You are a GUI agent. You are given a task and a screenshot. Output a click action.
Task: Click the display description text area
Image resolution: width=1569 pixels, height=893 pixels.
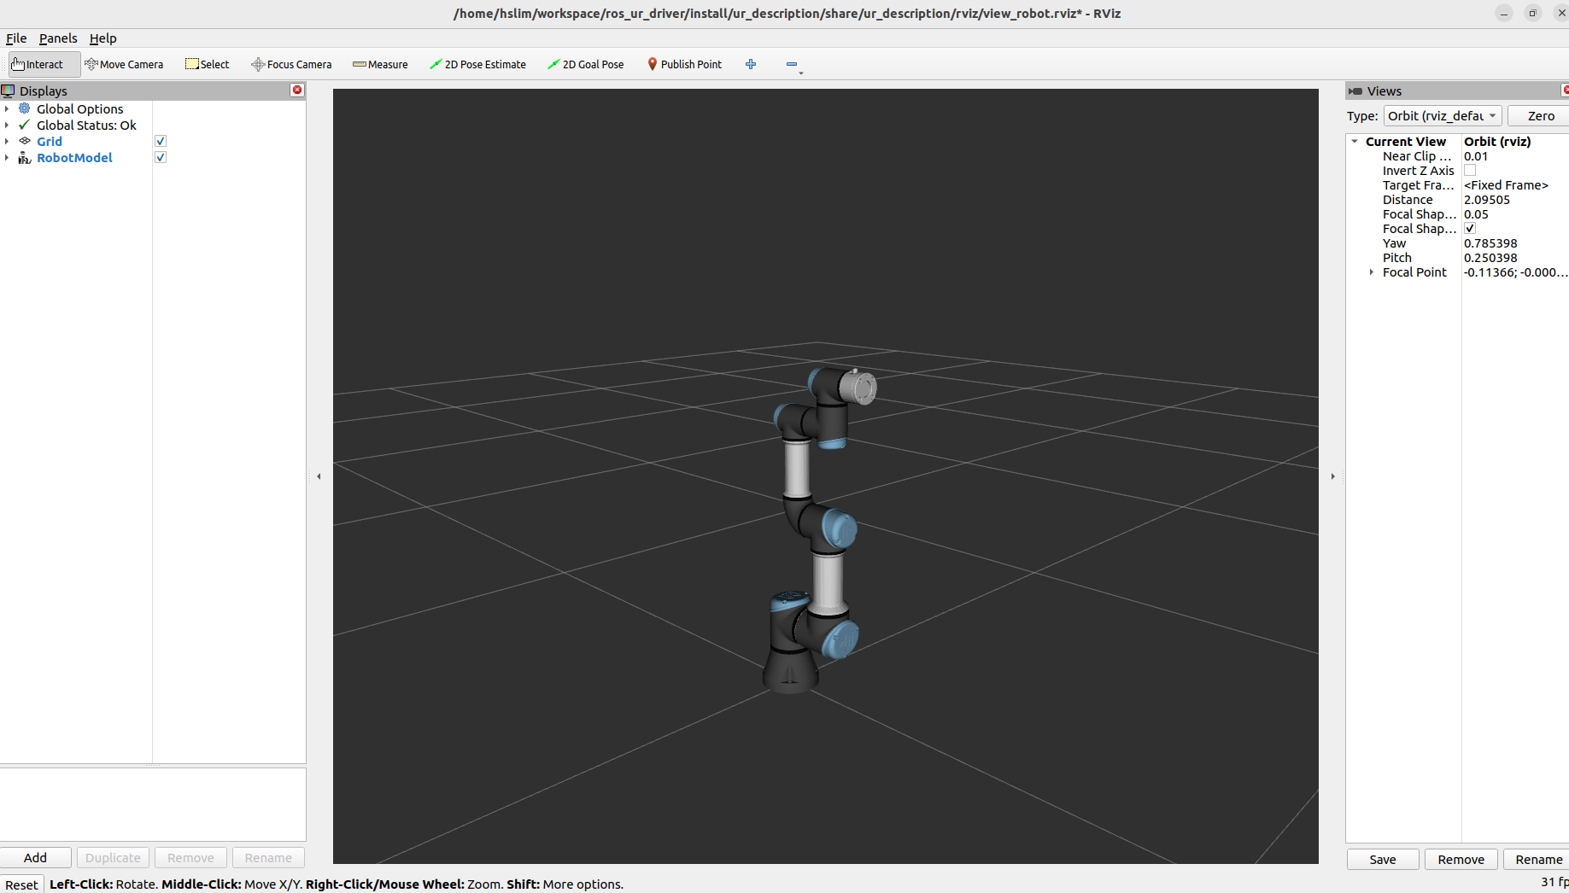(x=153, y=804)
